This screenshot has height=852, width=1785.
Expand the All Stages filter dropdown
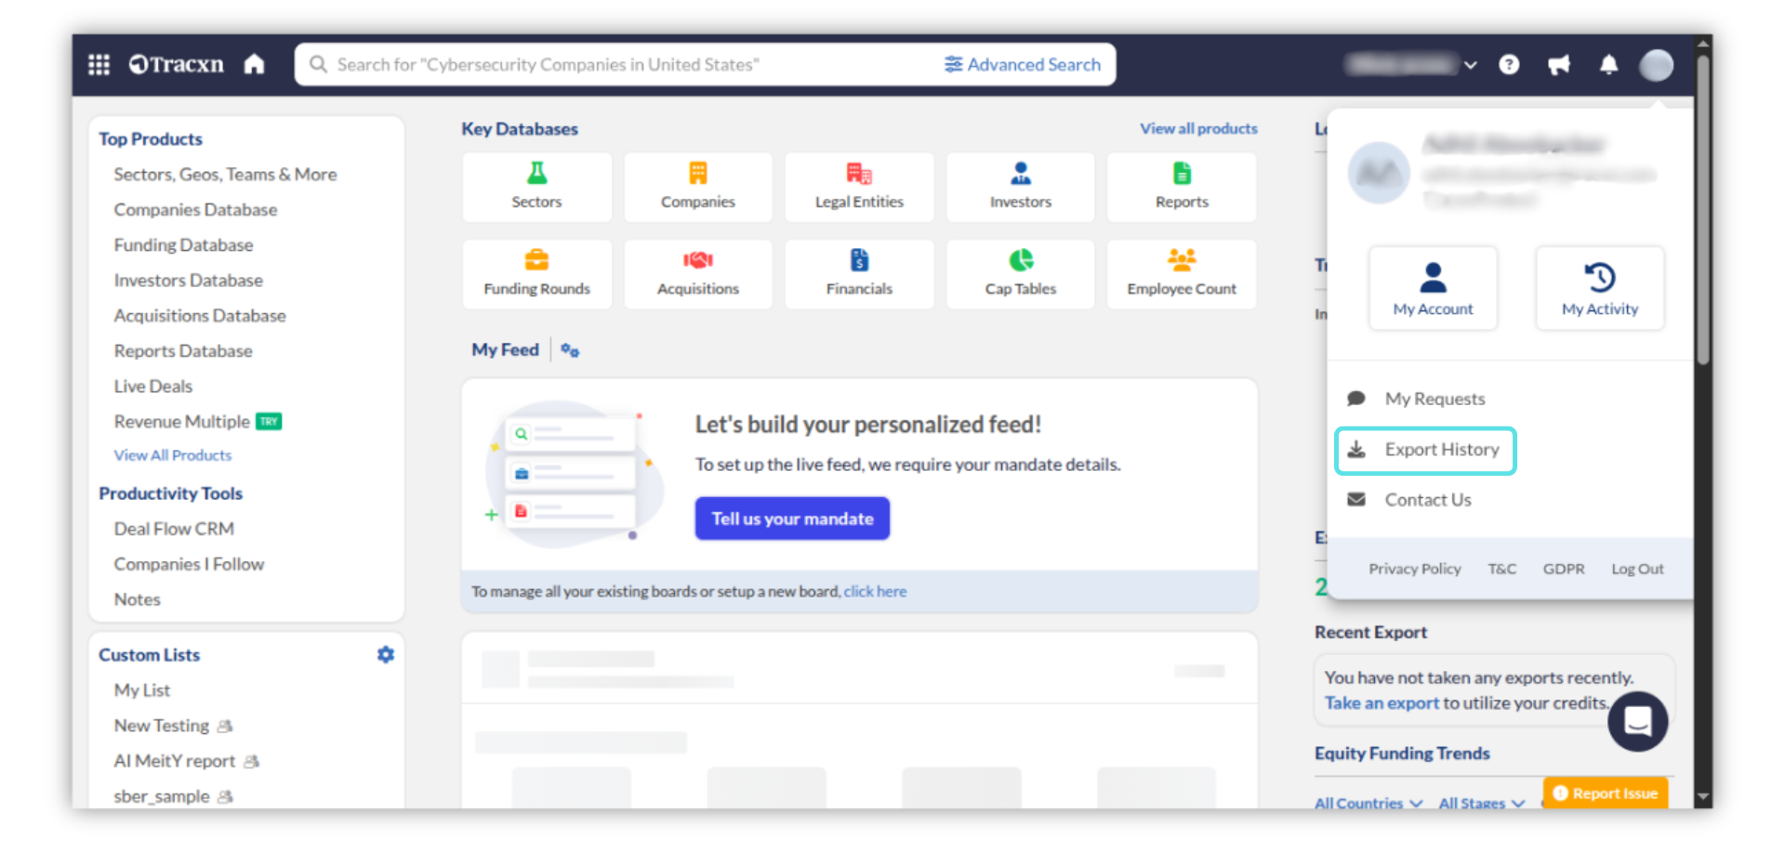pos(1481,803)
